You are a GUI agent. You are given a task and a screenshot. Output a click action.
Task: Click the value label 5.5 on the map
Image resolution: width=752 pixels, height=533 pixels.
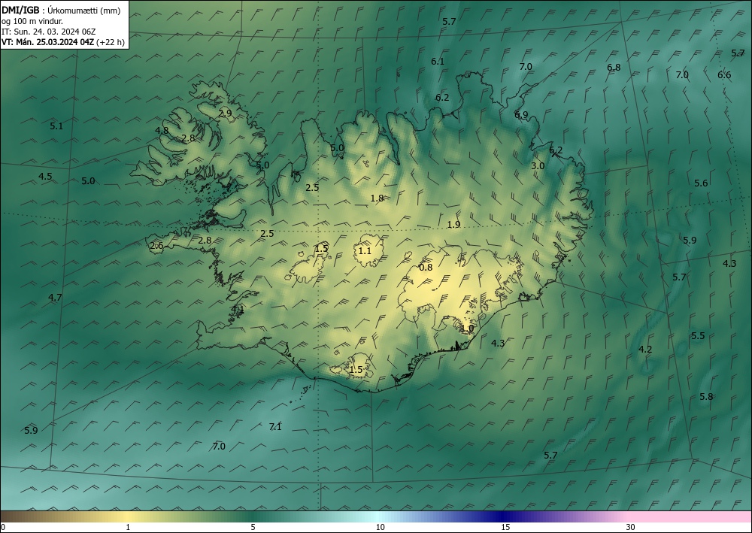[698, 336]
